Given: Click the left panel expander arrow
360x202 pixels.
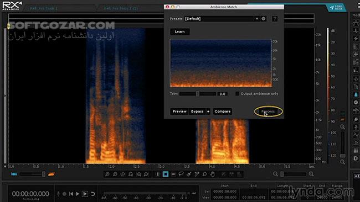Looking at the screenshot, I should [x=5, y=95].
